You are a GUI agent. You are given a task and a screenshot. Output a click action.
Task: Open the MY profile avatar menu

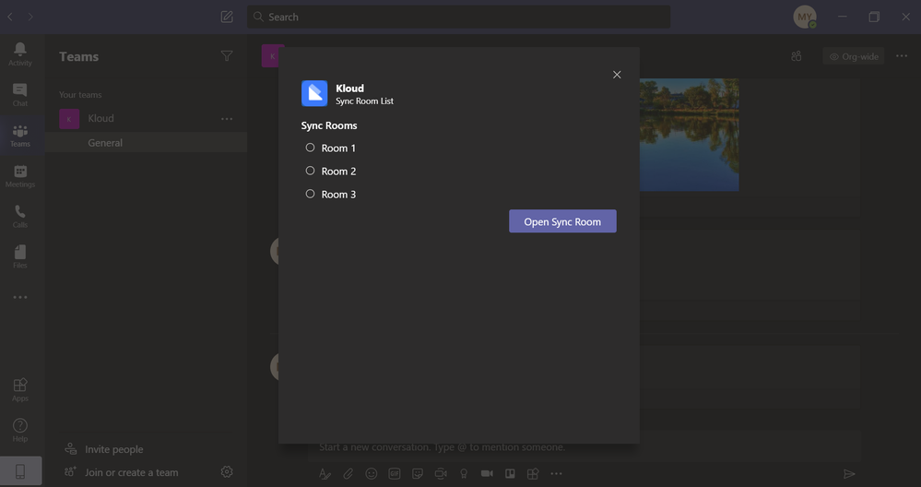click(805, 17)
